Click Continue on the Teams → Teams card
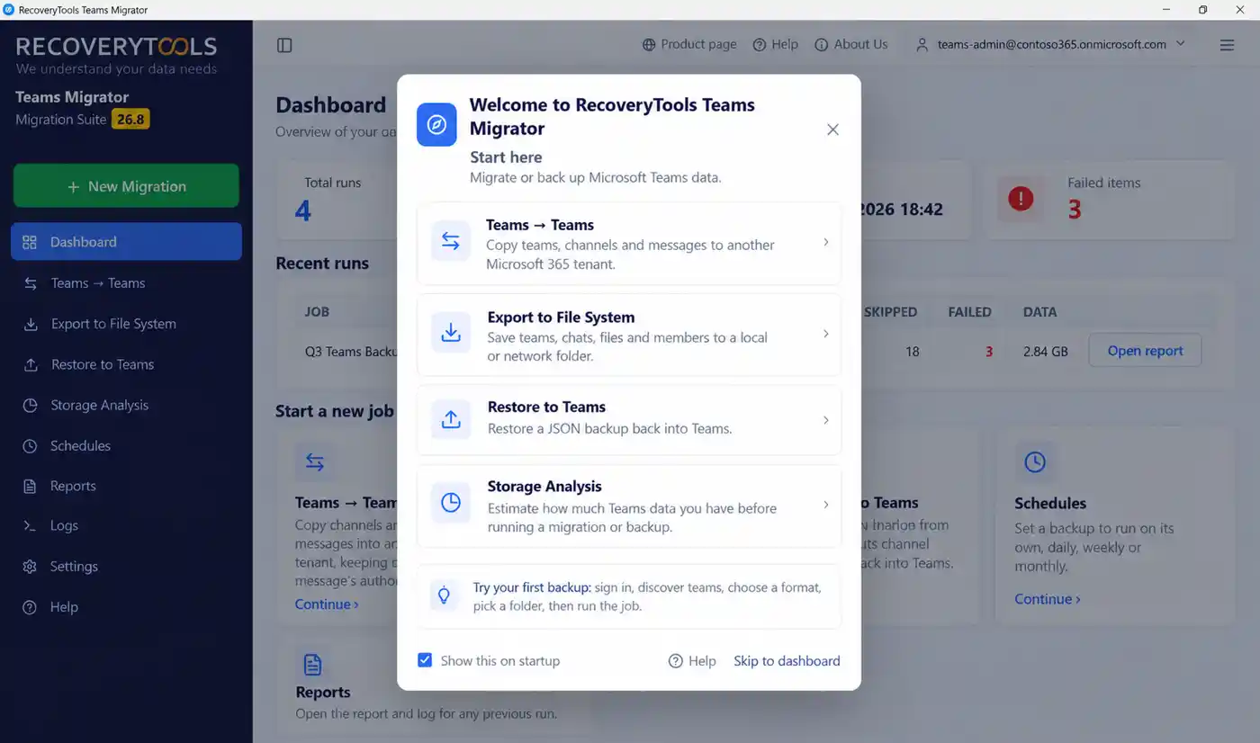This screenshot has height=743, width=1260. pyautogui.click(x=327, y=604)
